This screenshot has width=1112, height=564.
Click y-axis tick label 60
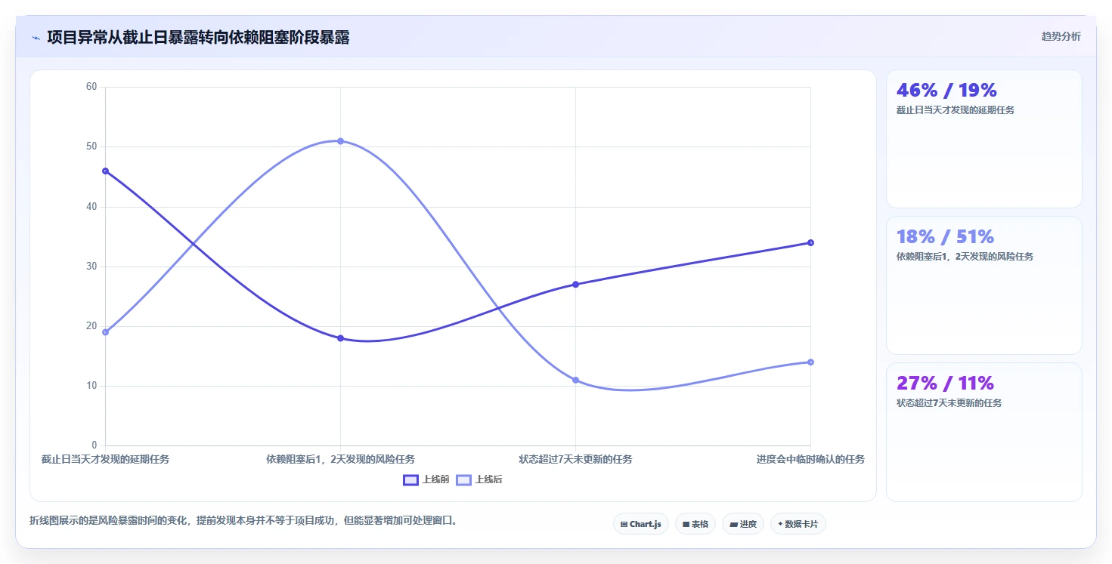pos(91,87)
